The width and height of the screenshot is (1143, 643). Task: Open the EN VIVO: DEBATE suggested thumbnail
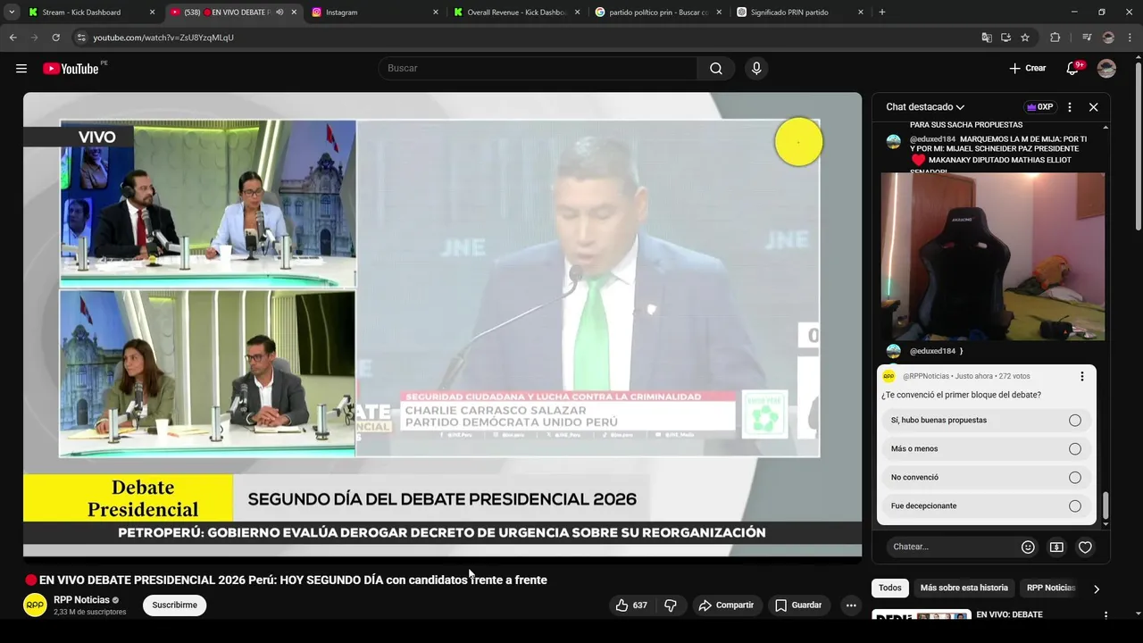pyautogui.click(x=921, y=615)
